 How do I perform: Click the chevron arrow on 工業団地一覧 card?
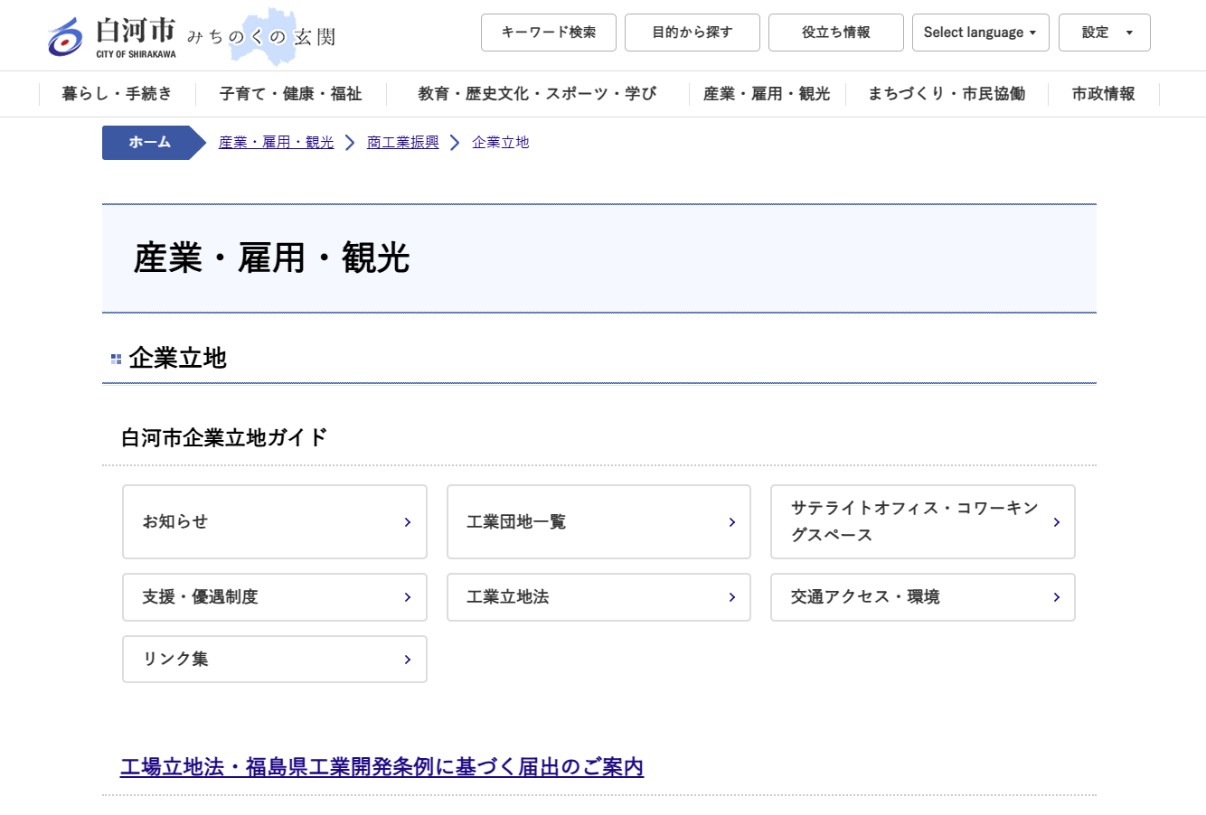click(x=732, y=522)
